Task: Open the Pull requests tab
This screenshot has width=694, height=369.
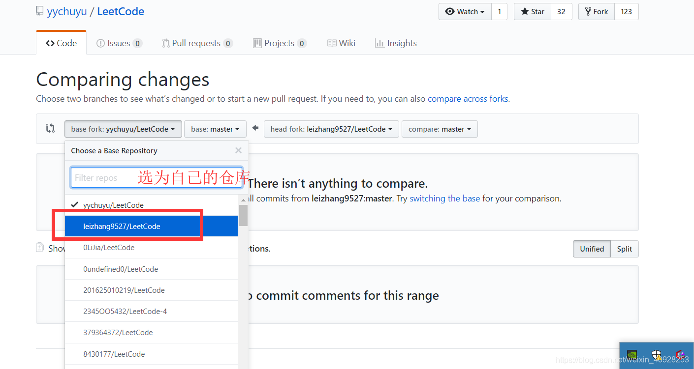Action: point(197,43)
